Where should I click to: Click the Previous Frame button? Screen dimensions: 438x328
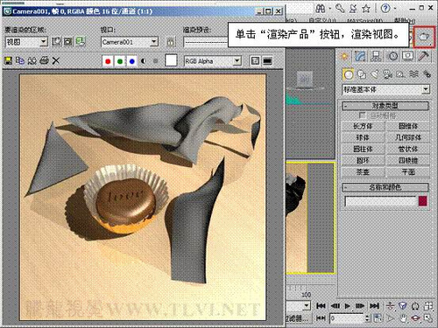pos(335,306)
